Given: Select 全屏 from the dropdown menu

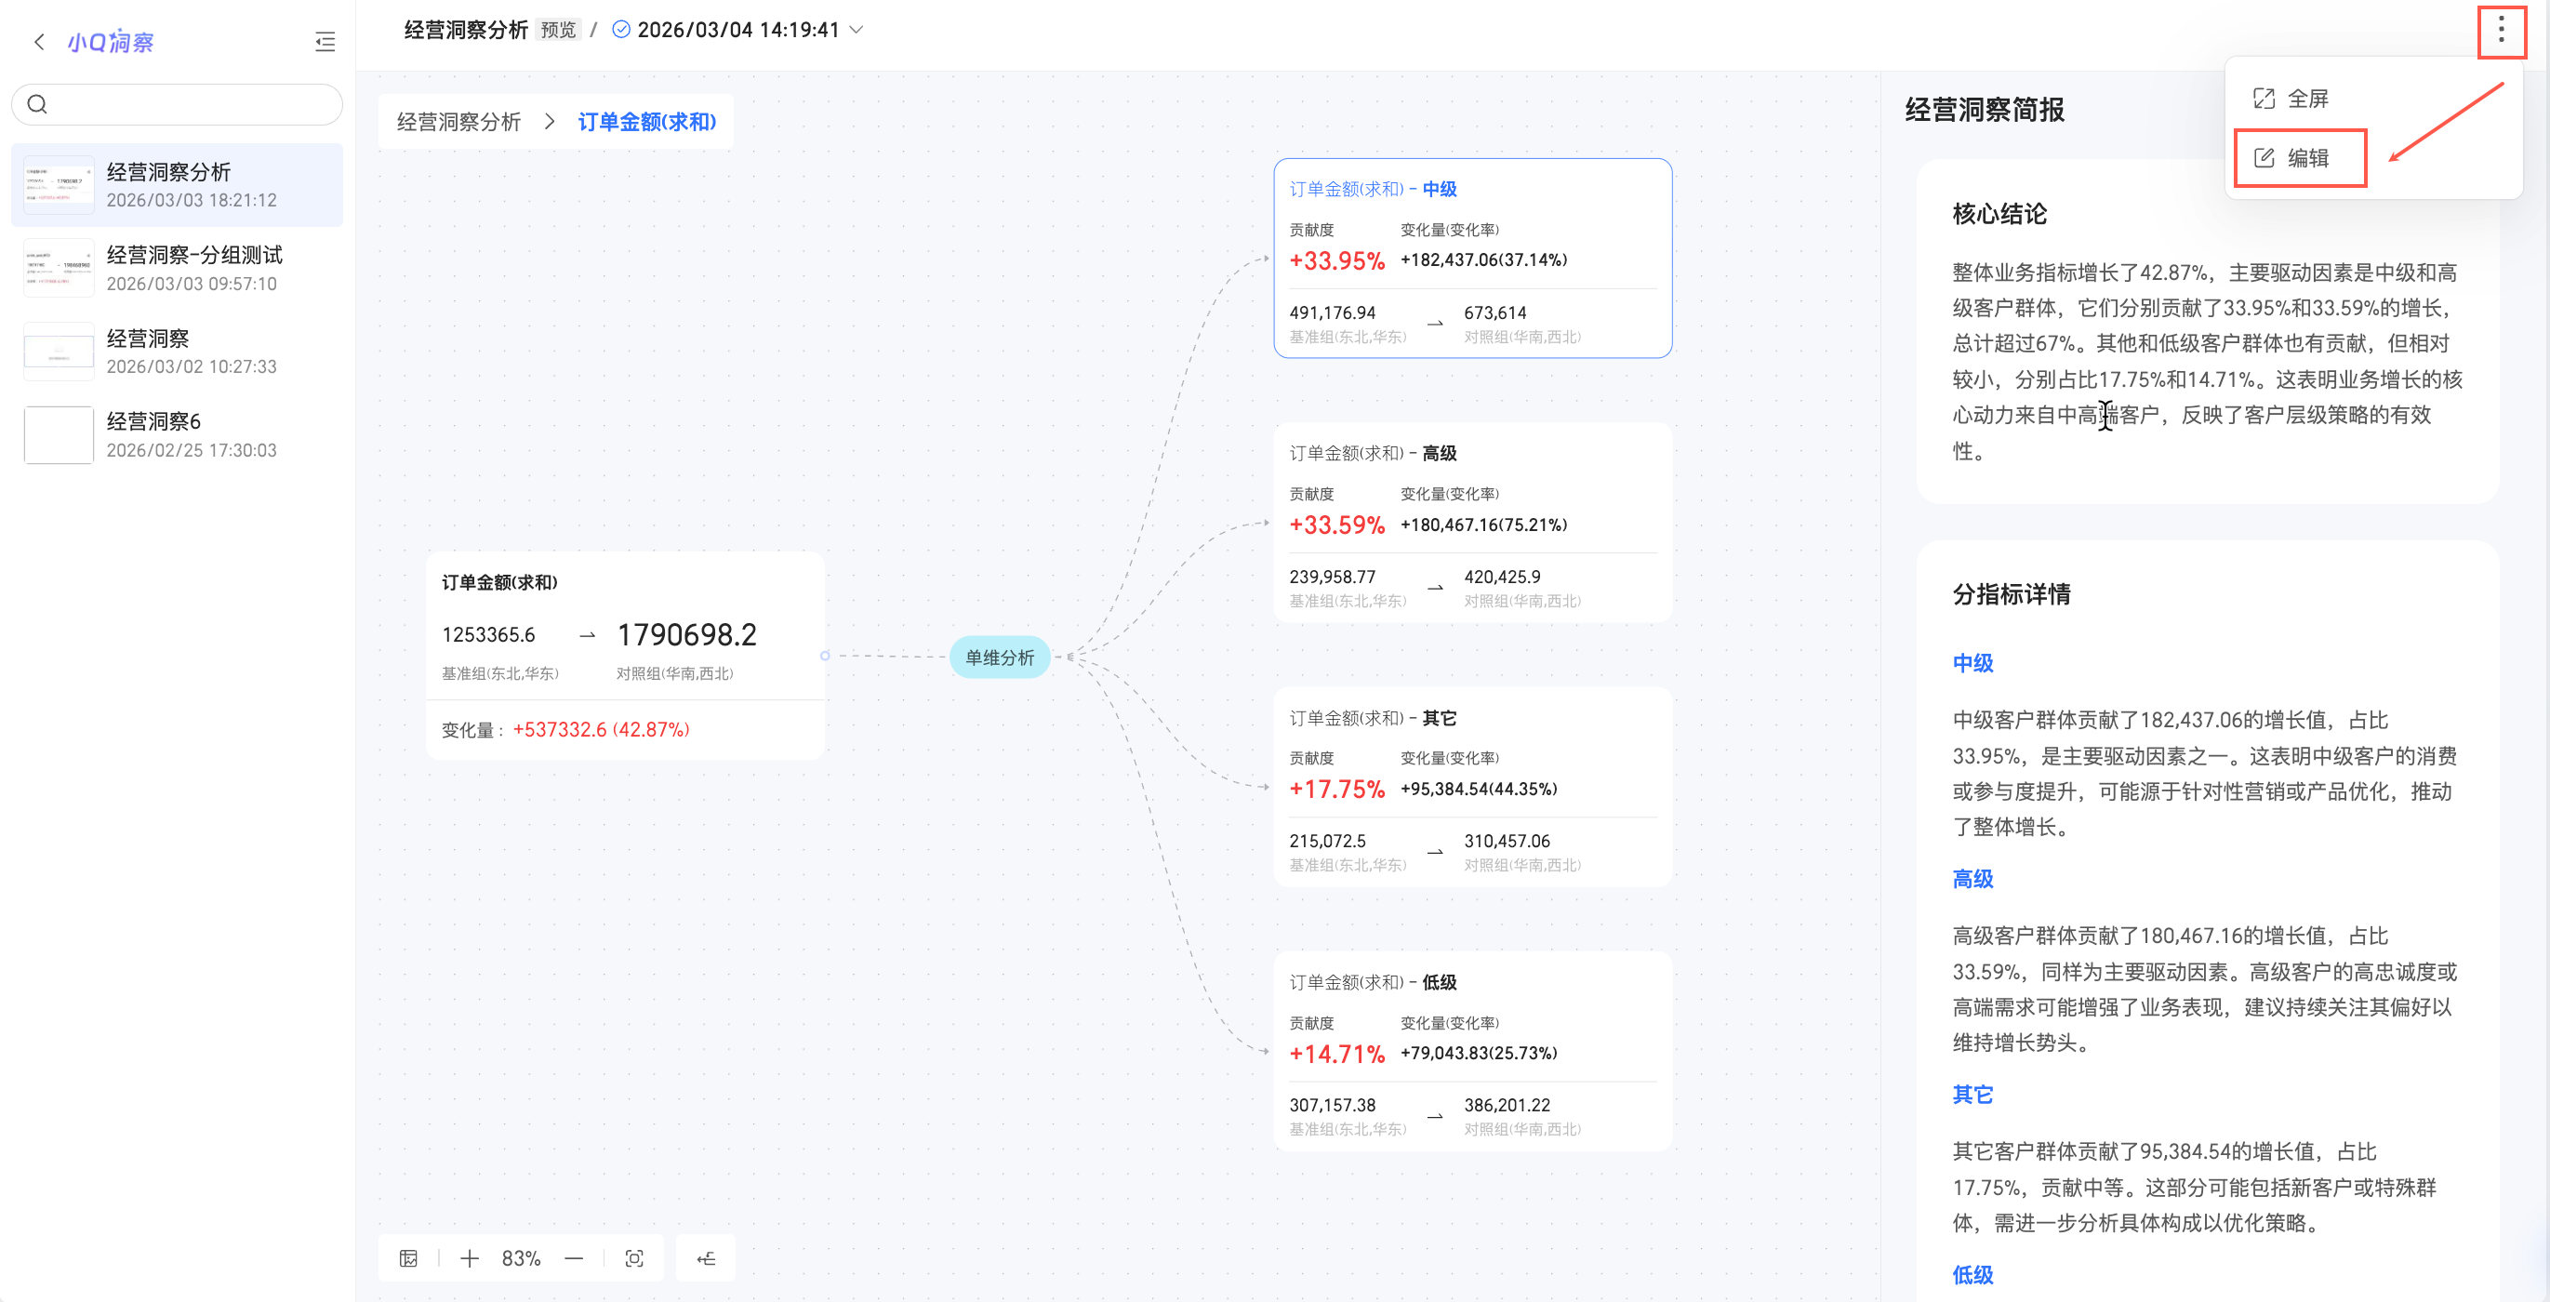Looking at the screenshot, I should click(2306, 99).
